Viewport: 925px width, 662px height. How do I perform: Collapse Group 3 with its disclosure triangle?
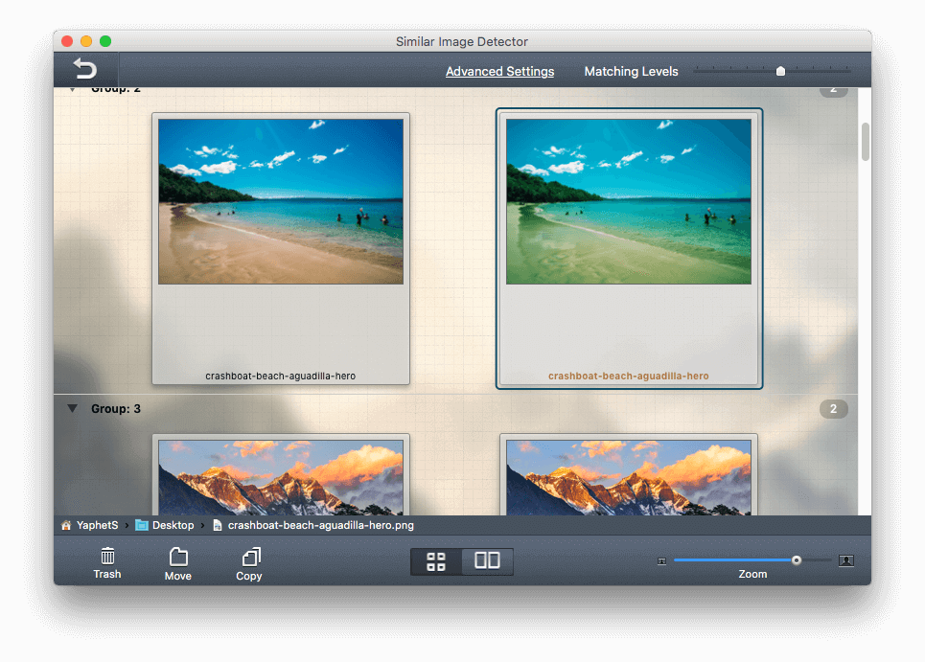coord(72,408)
